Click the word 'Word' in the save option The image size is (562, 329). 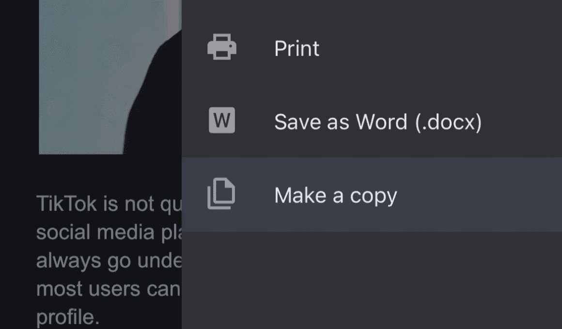click(x=381, y=122)
